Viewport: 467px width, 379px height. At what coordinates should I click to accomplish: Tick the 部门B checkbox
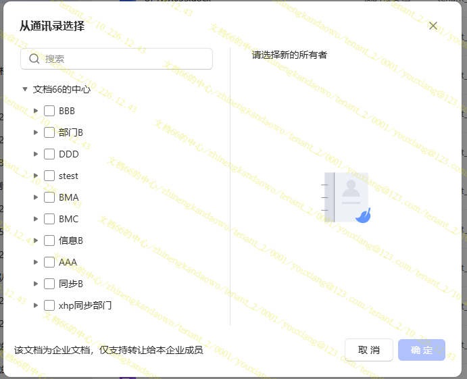[49, 132]
